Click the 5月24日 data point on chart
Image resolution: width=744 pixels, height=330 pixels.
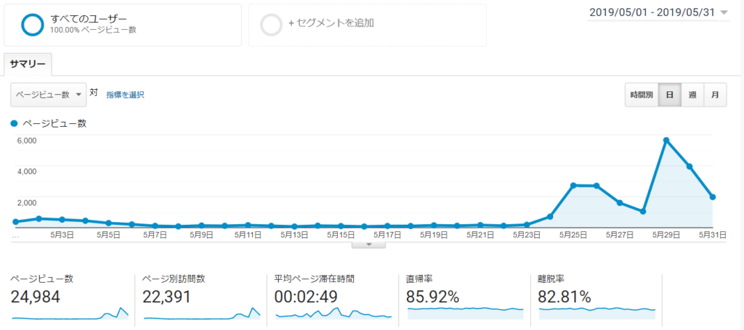click(x=550, y=216)
